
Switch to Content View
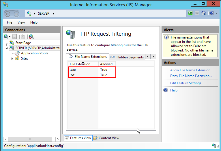pyautogui.click(x=106, y=138)
